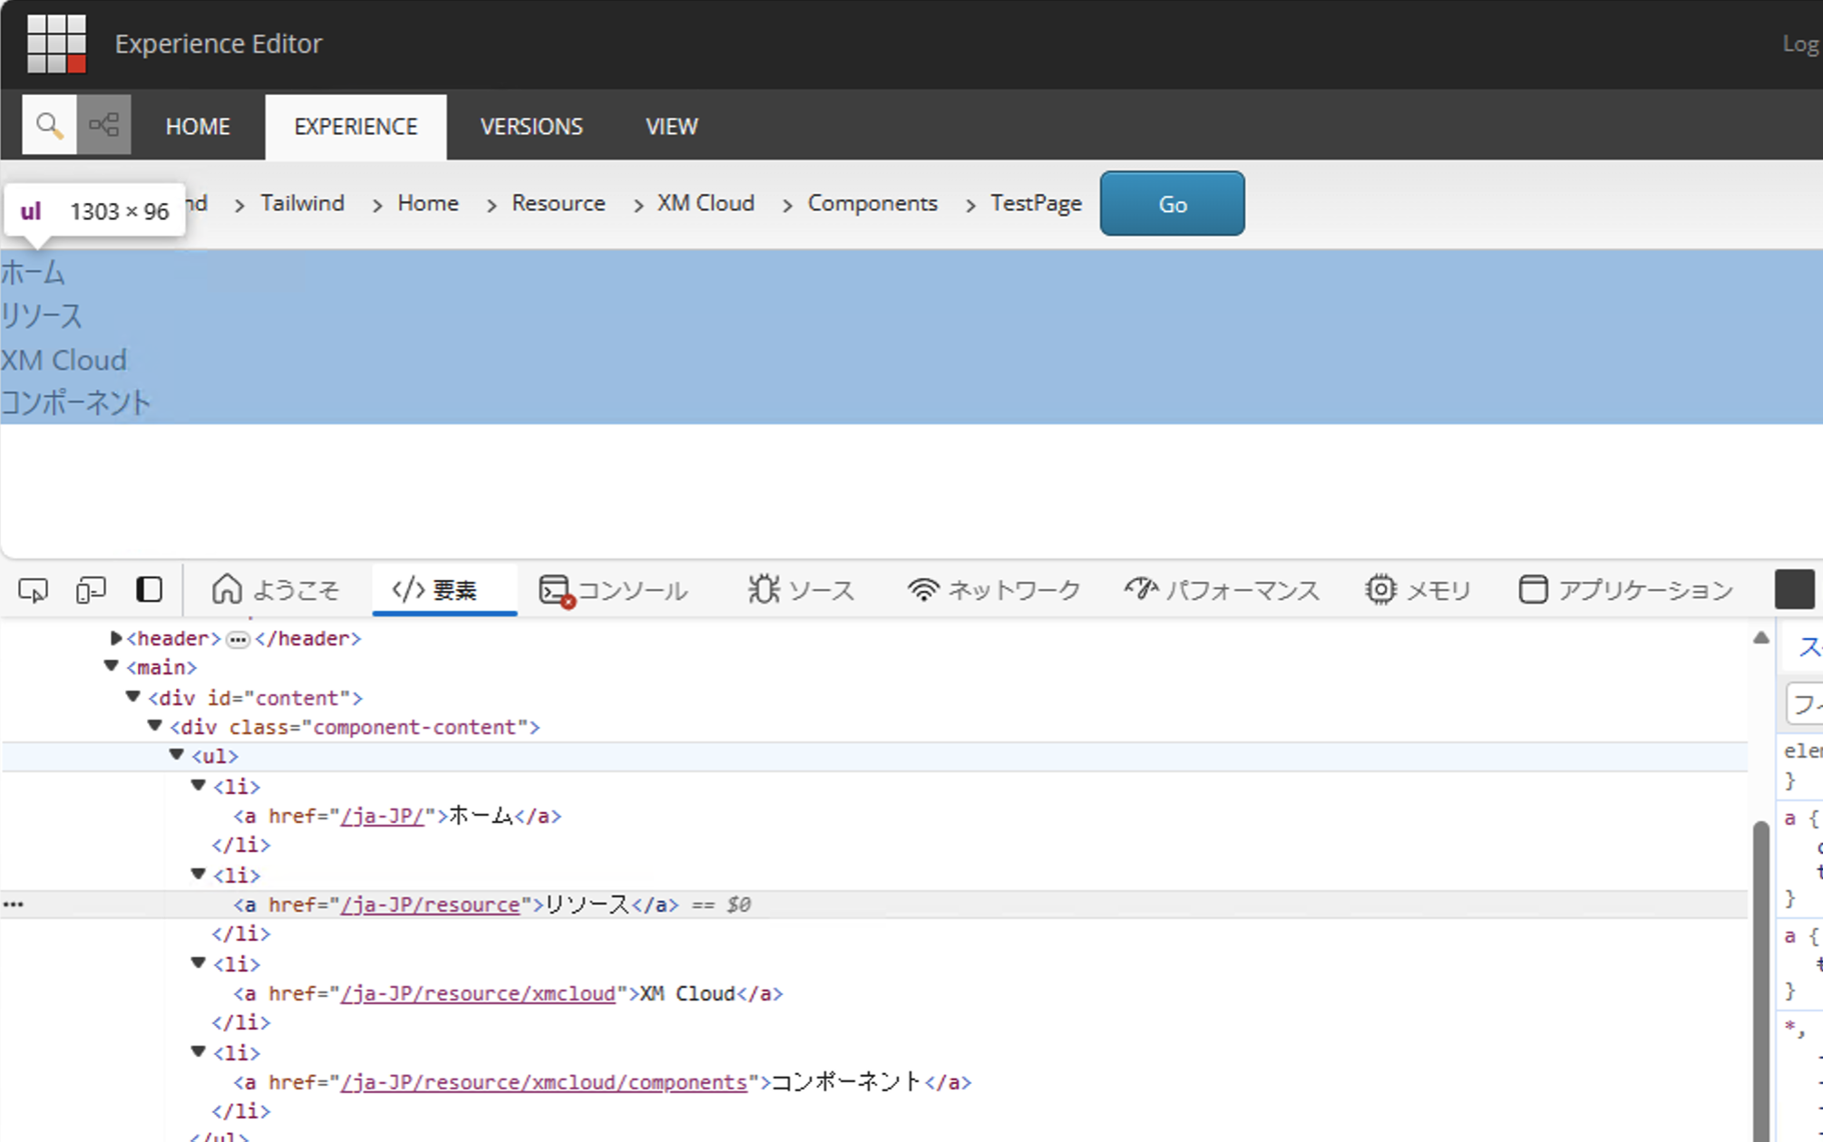
Task: Expand the arrow before TestPage breadcrumb
Action: 970,206
